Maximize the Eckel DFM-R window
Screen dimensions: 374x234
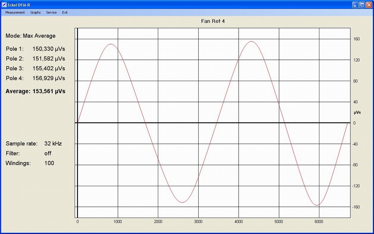[x=362, y=4]
